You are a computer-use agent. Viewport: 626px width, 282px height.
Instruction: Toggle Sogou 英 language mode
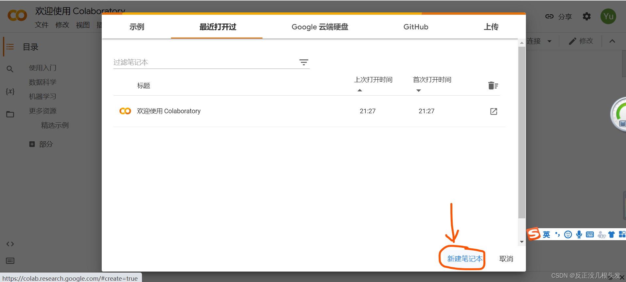click(547, 234)
